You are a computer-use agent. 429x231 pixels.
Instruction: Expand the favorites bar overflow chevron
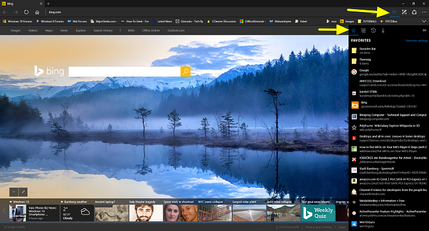pyautogui.click(x=424, y=21)
